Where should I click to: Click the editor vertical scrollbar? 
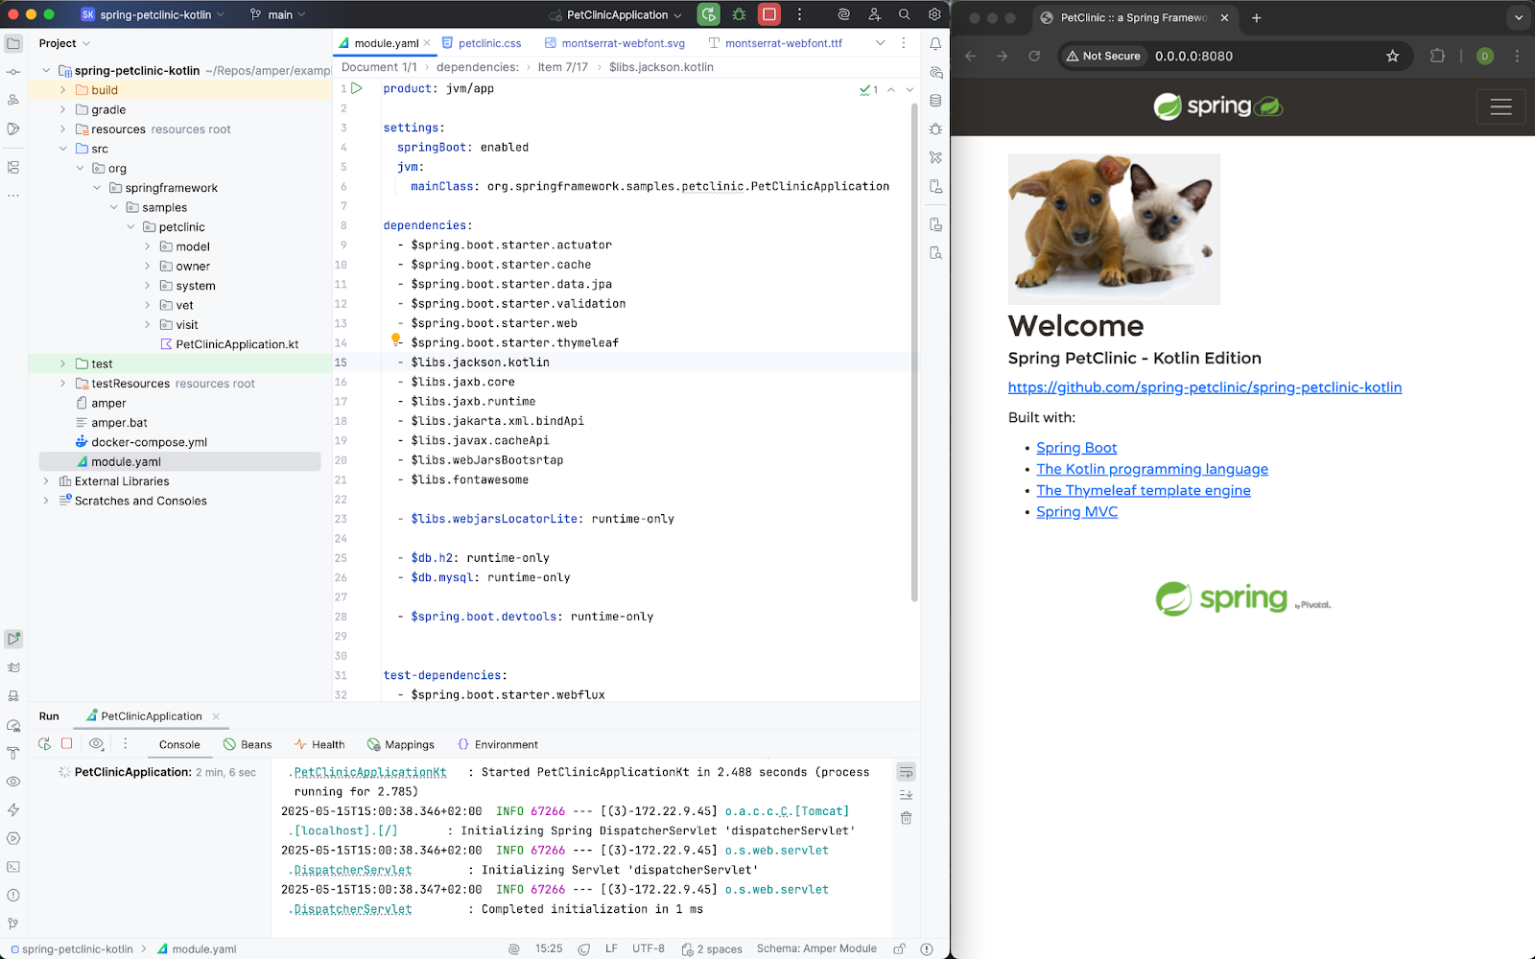click(x=914, y=351)
